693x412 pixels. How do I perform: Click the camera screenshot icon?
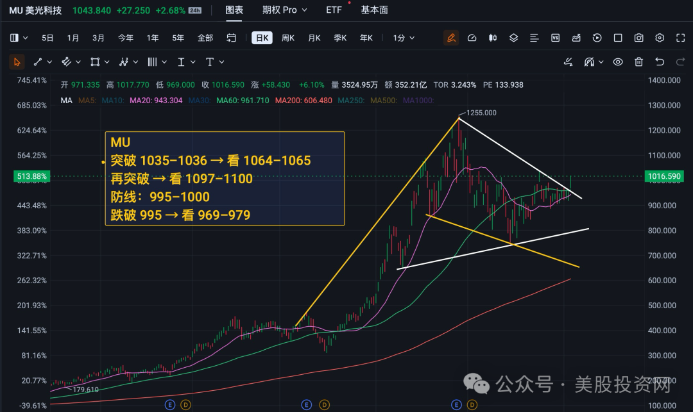coord(638,38)
